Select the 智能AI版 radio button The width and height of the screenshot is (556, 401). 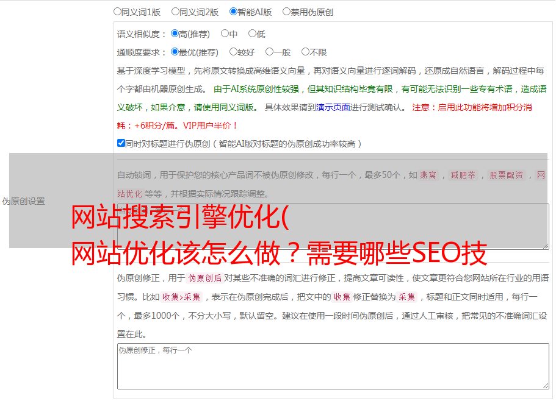[x=233, y=11]
